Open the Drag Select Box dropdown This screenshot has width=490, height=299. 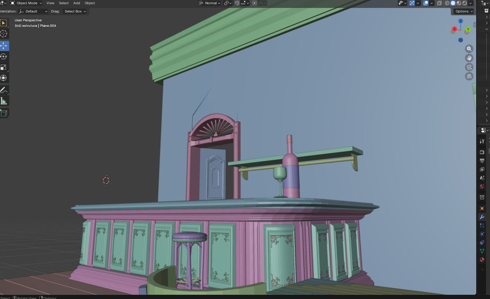(75, 11)
